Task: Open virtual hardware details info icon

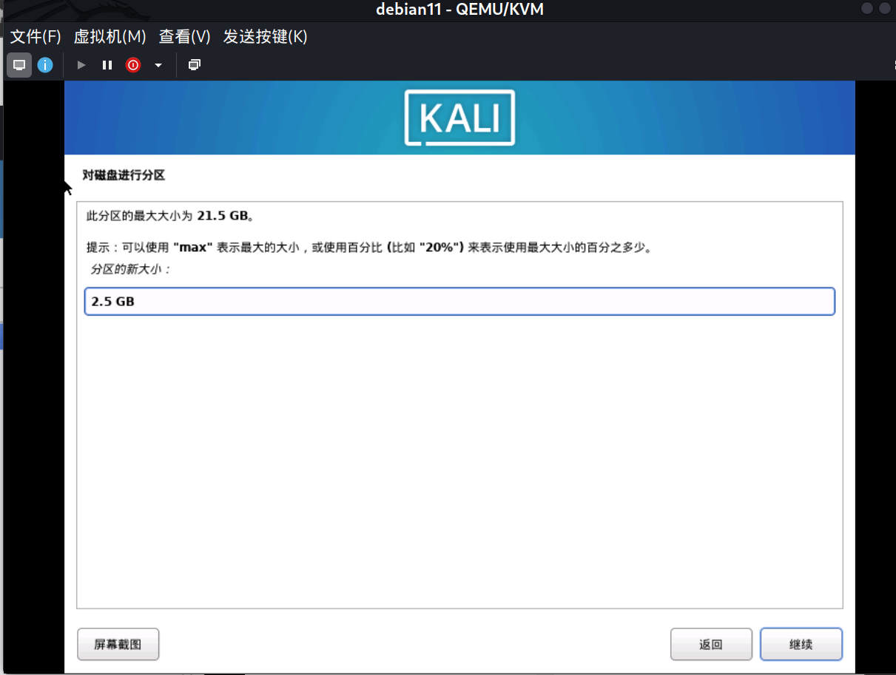Action: 45,65
